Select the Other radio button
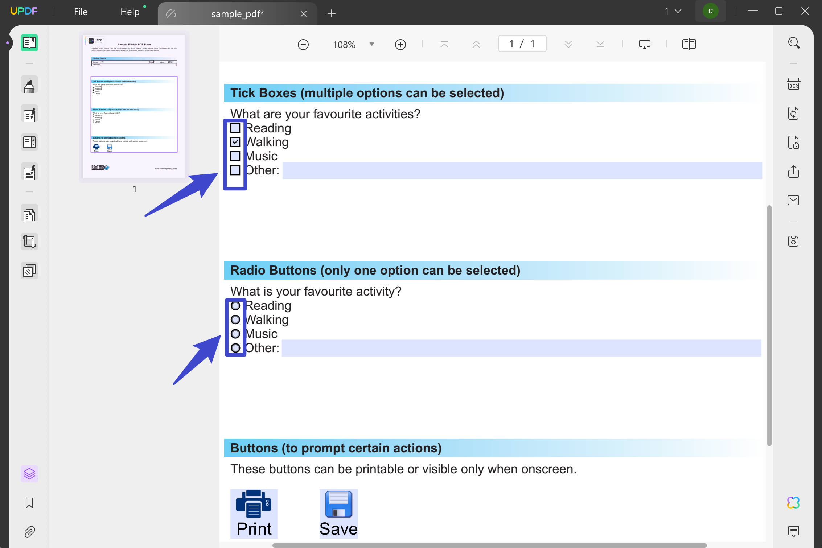822x548 pixels. tap(235, 348)
